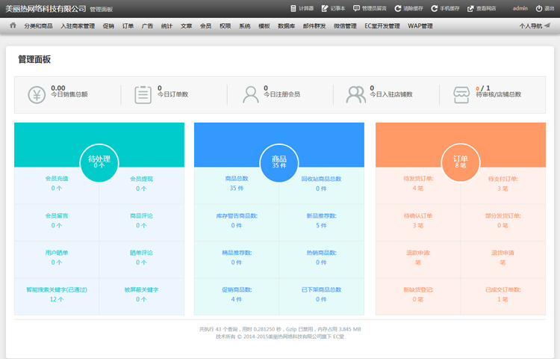
Task: Open the 数据库 menu
Action: click(287, 25)
